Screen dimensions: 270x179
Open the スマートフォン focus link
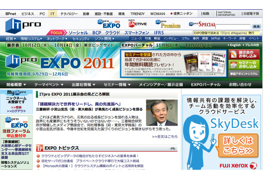[x=137, y=33]
